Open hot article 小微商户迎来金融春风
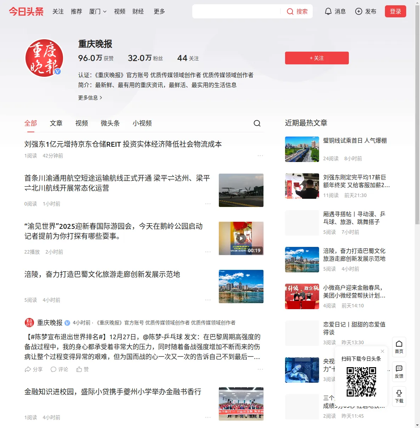This screenshot has width=420, height=428. (x=354, y=291)
